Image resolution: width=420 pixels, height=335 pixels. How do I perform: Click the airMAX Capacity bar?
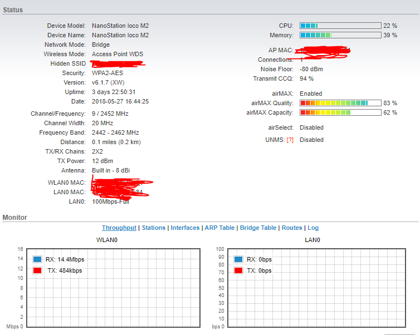[340, 112]
